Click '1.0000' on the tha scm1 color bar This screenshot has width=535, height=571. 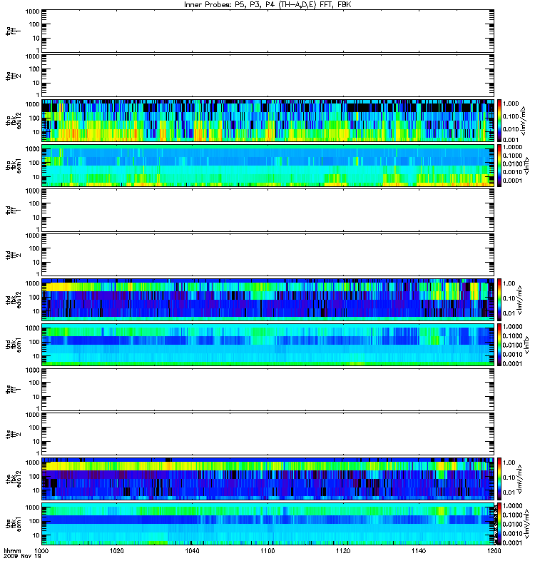click(512, 147)
